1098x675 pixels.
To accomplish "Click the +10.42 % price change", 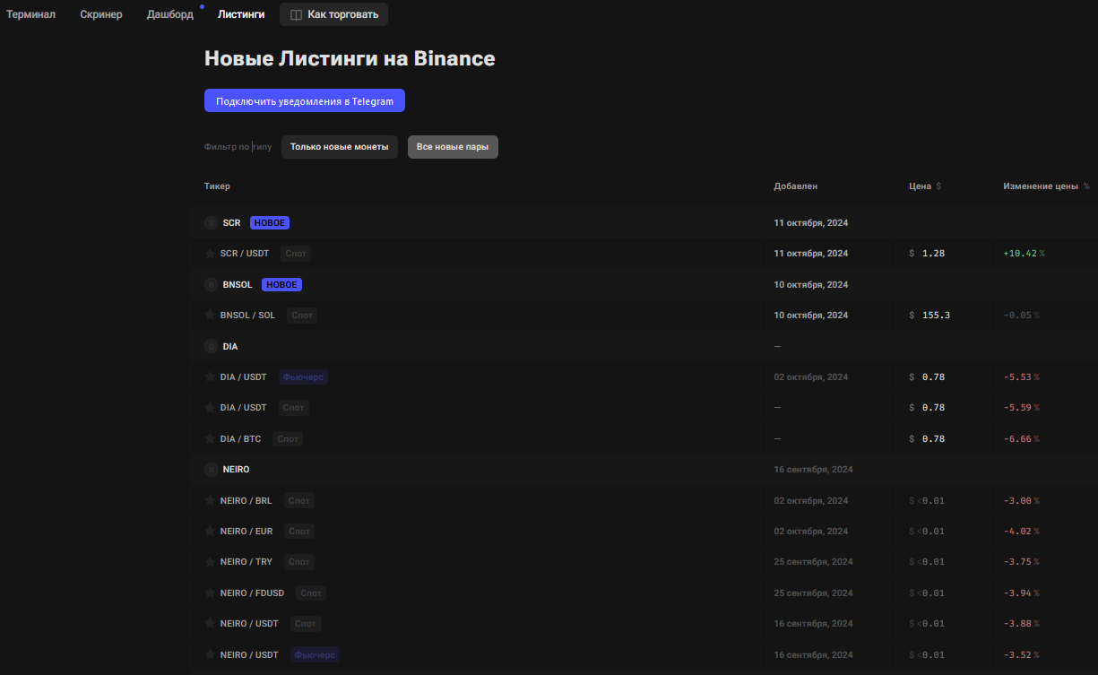I will pyautogui.click(x=1024, y=254).
